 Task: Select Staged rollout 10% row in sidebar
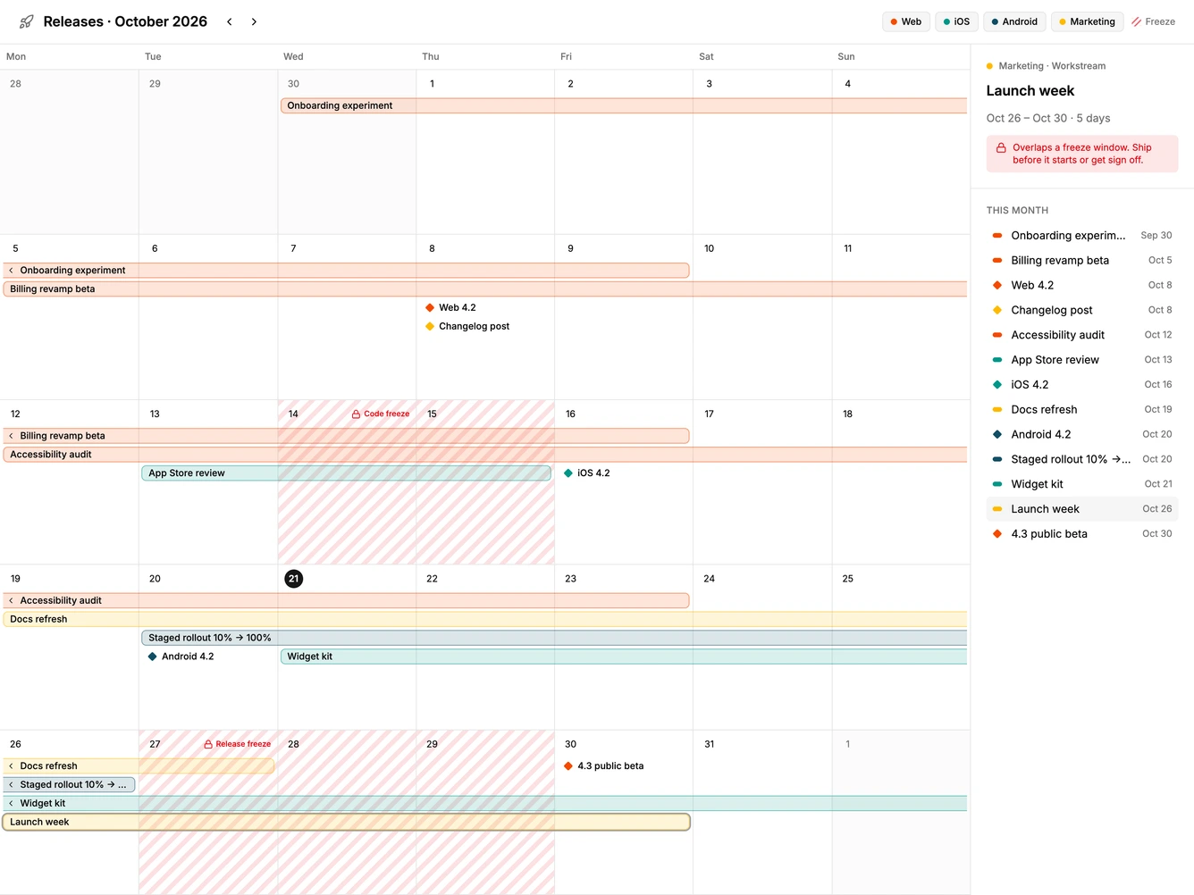pyautogui.click(x=1082, y=459)
